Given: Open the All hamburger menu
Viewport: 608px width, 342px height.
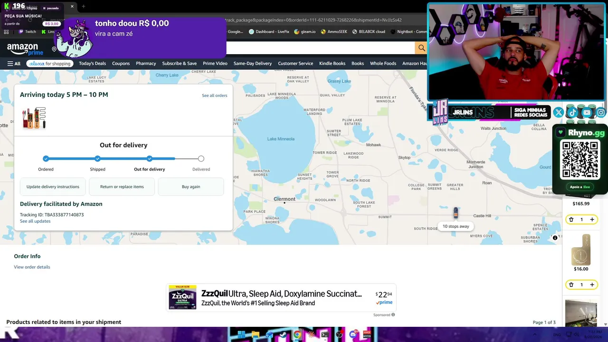Looking at the screenshot, I should pos(14,64).
